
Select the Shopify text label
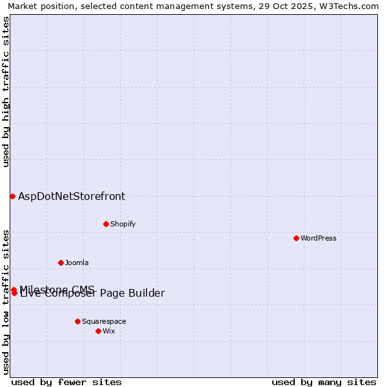point(123,224)
